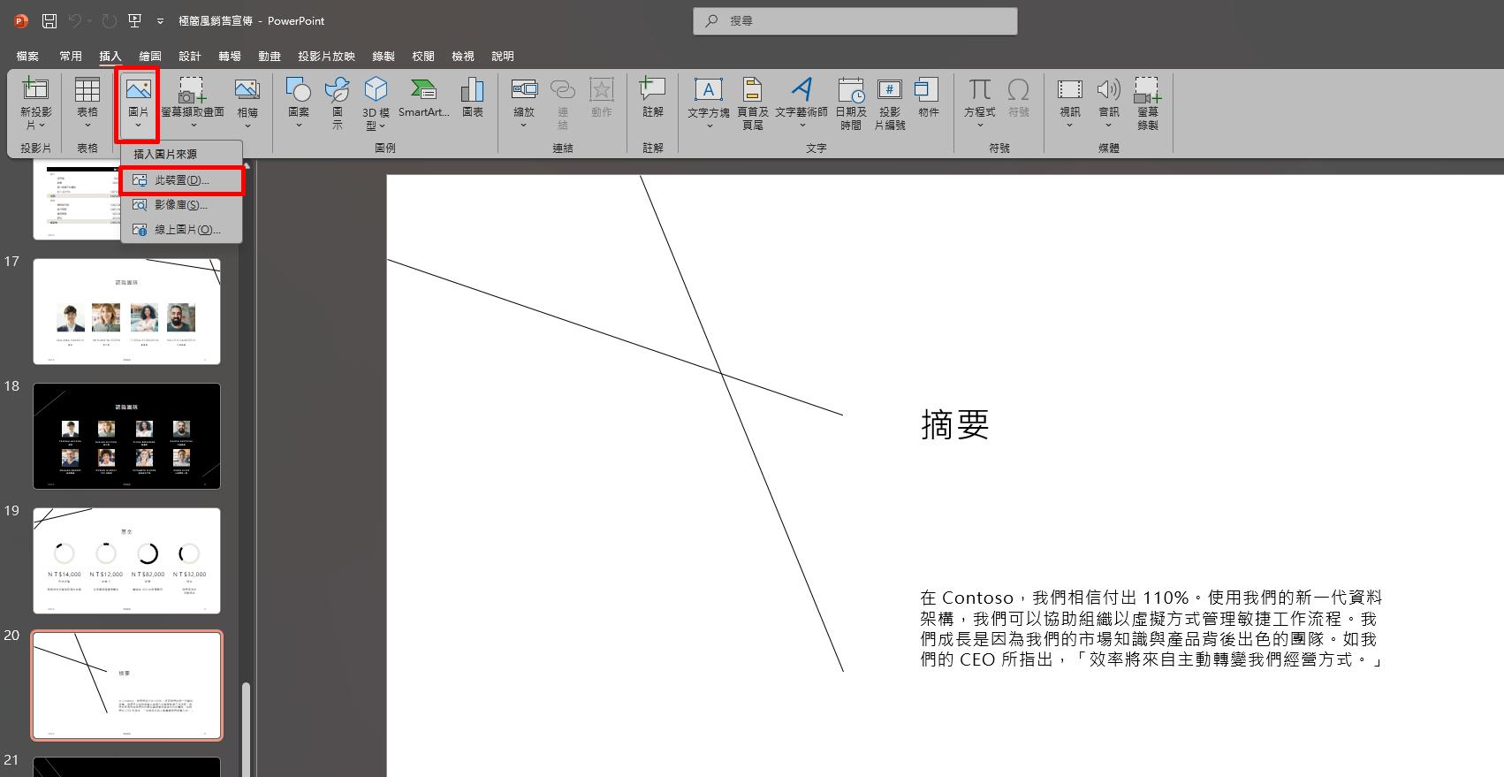
Task: Expand the 3D 模型 dropdown arrow
Action: click(x=383, y=126)
